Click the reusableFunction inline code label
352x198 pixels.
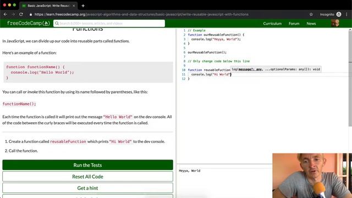point(68,141)
